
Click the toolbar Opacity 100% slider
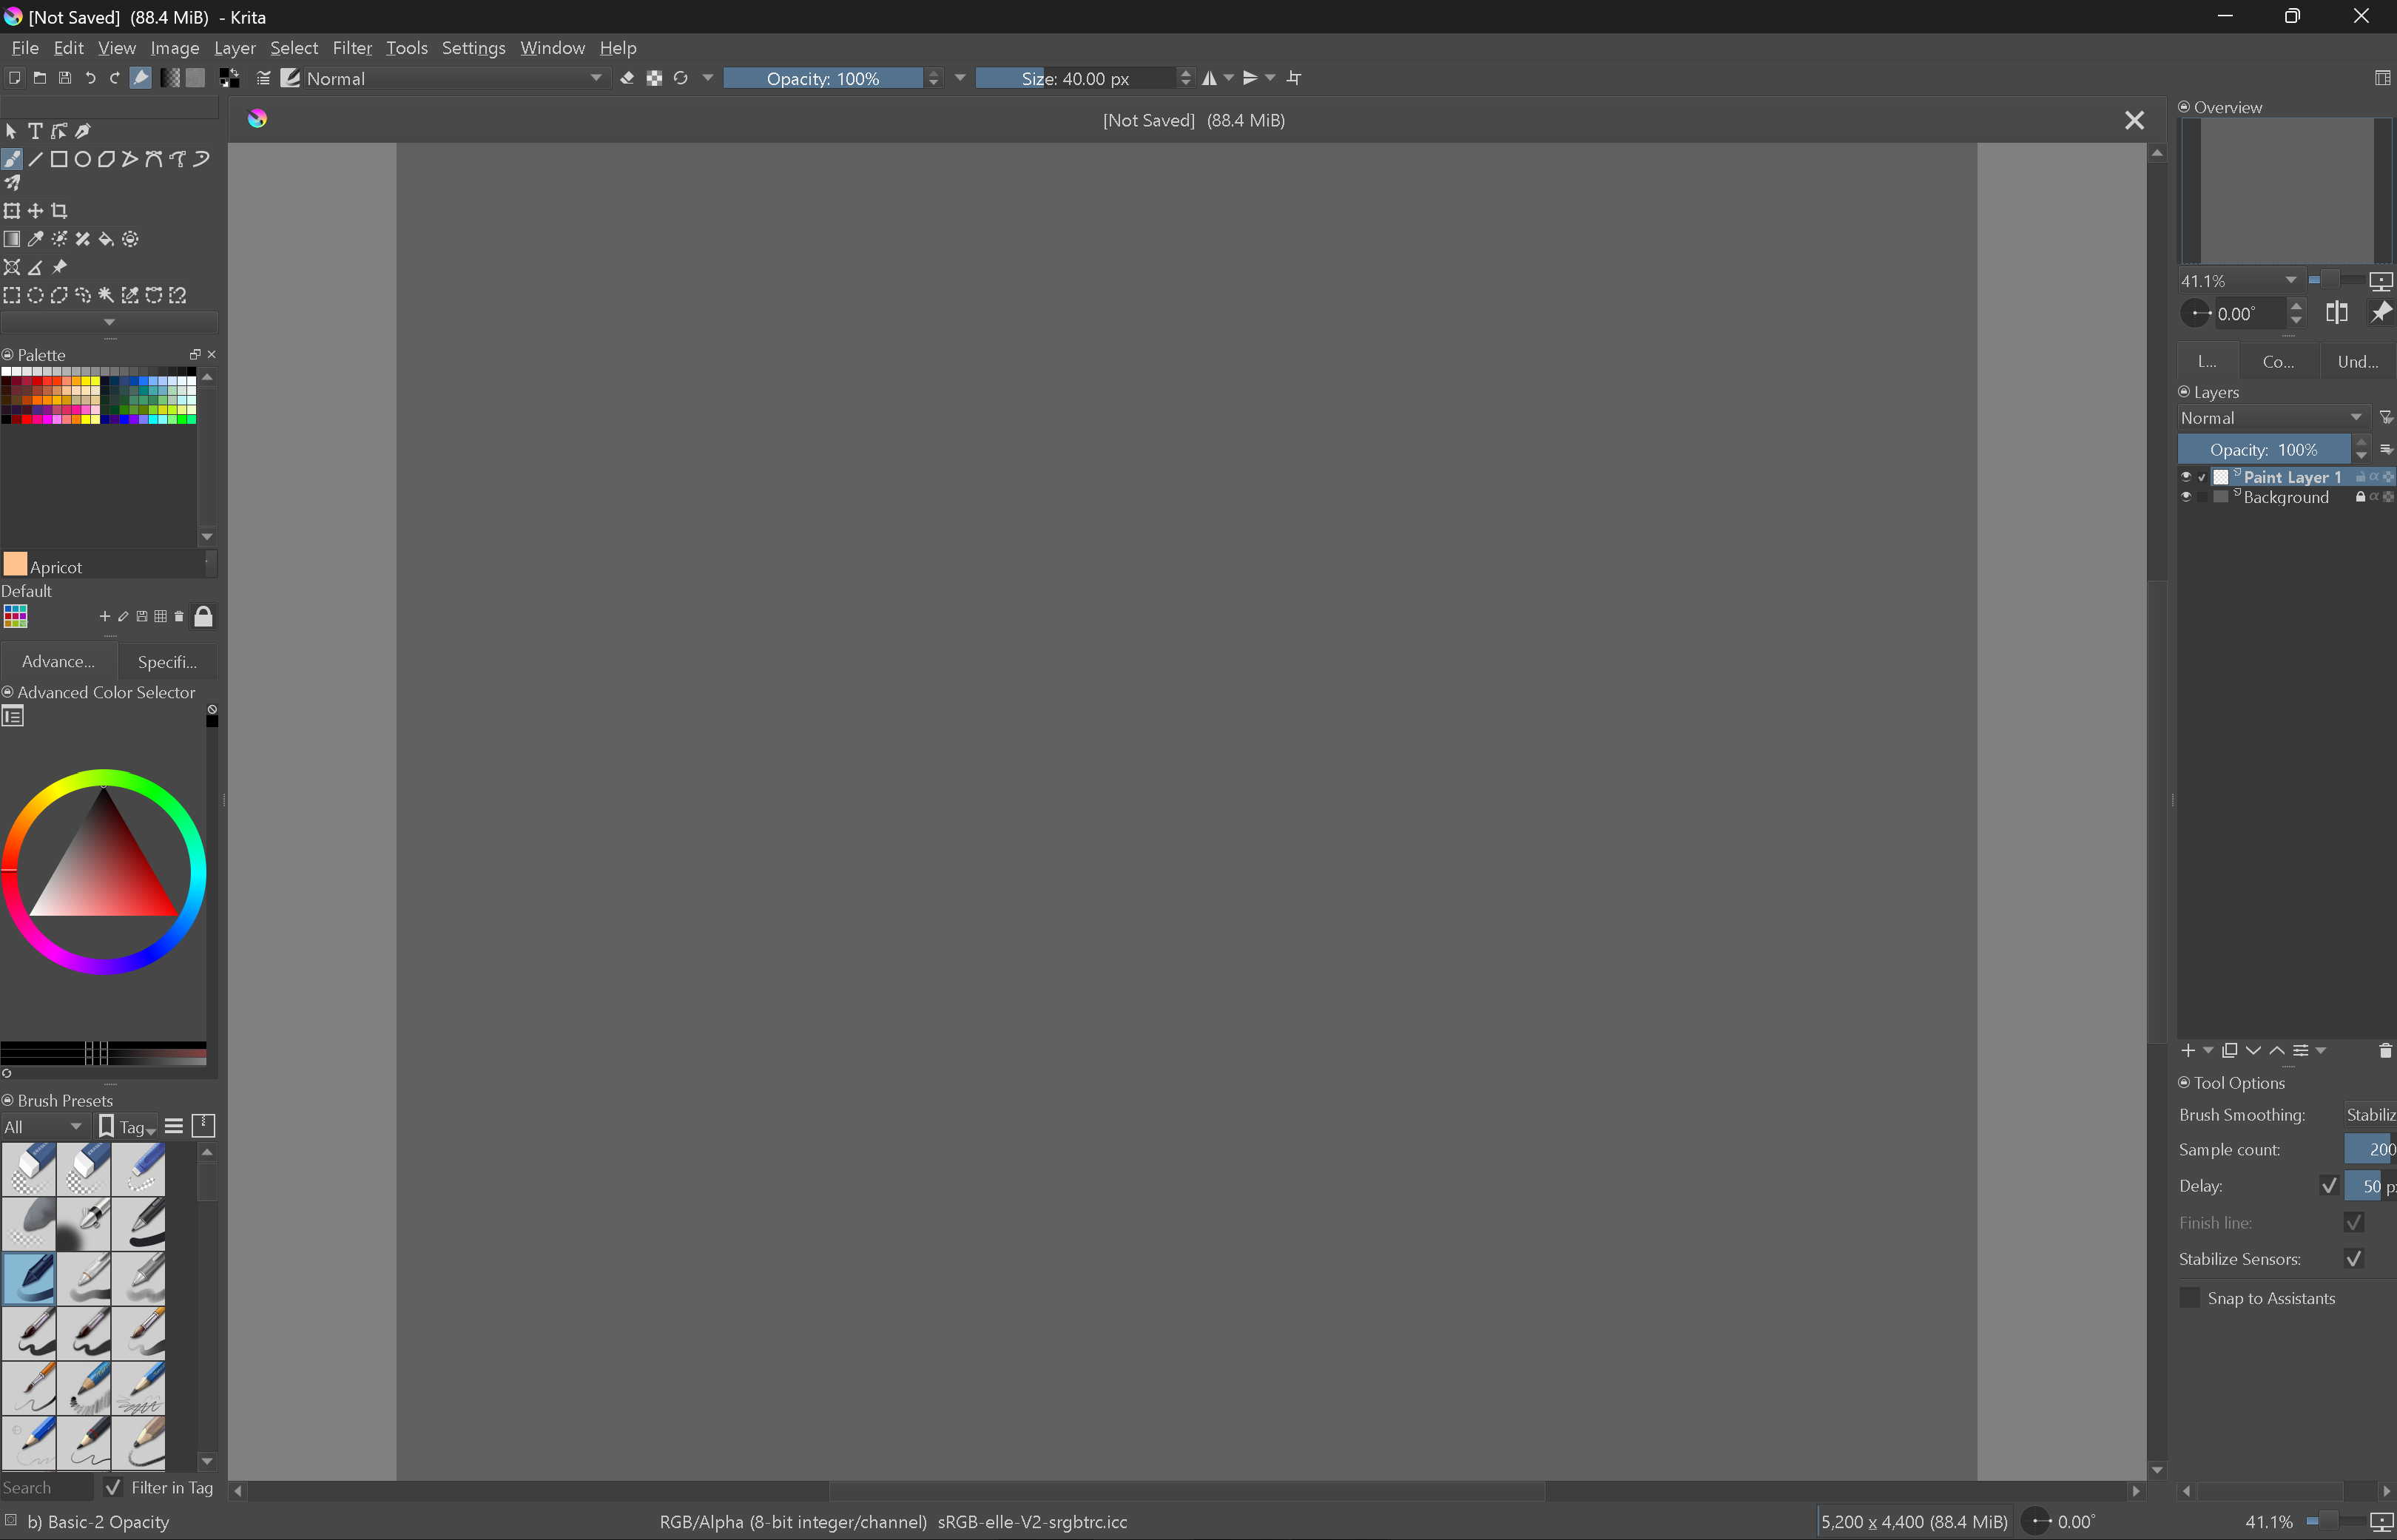click(823, 78)
